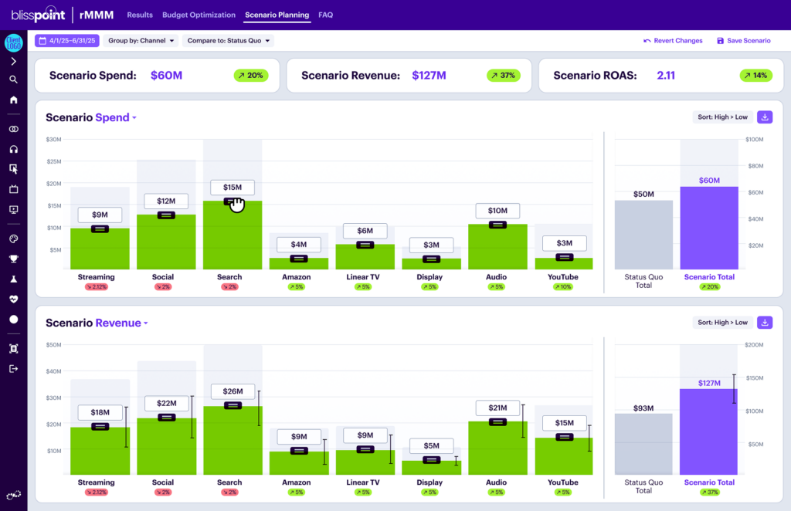Click the chain icon at the sidebar bottom
Screen dimensions: 791x511
pyautogui.click(x=14, y=495)
